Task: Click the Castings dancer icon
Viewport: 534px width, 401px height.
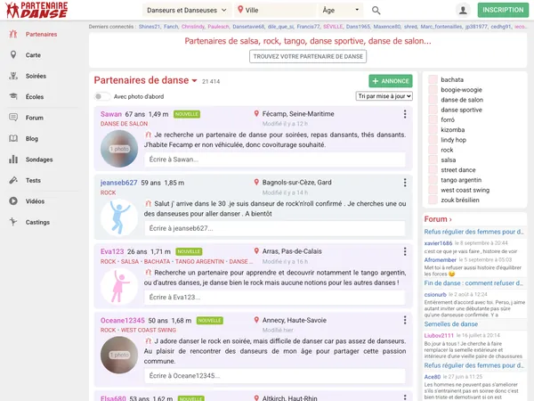Action: [13, 222]
